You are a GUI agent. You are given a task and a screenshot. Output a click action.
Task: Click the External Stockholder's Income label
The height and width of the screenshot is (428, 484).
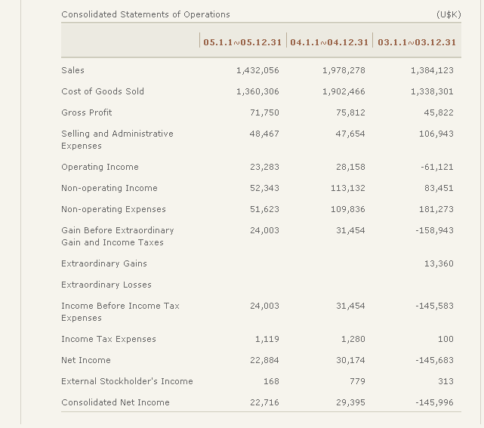click(x=127, y=381)
